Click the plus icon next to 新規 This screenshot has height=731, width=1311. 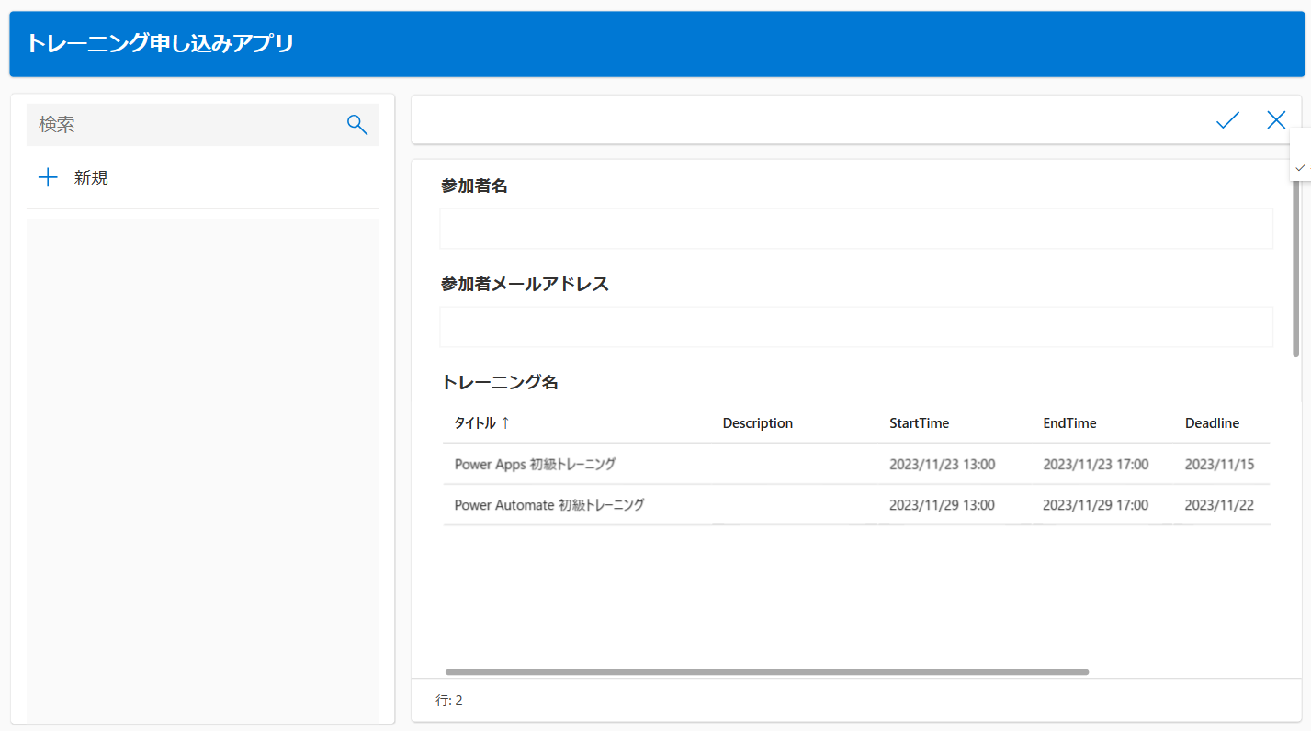[x=48, y=177]
